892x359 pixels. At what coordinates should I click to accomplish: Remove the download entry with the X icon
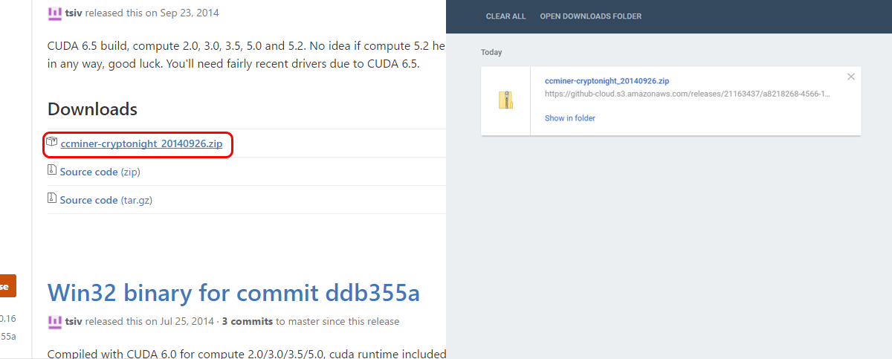(851, 77)
